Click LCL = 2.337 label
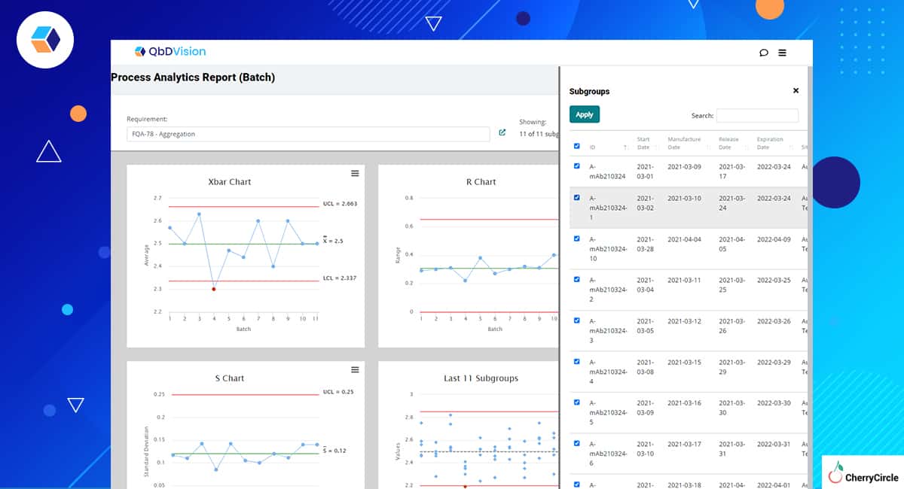 pyautogui.click(x=340, y=278)
